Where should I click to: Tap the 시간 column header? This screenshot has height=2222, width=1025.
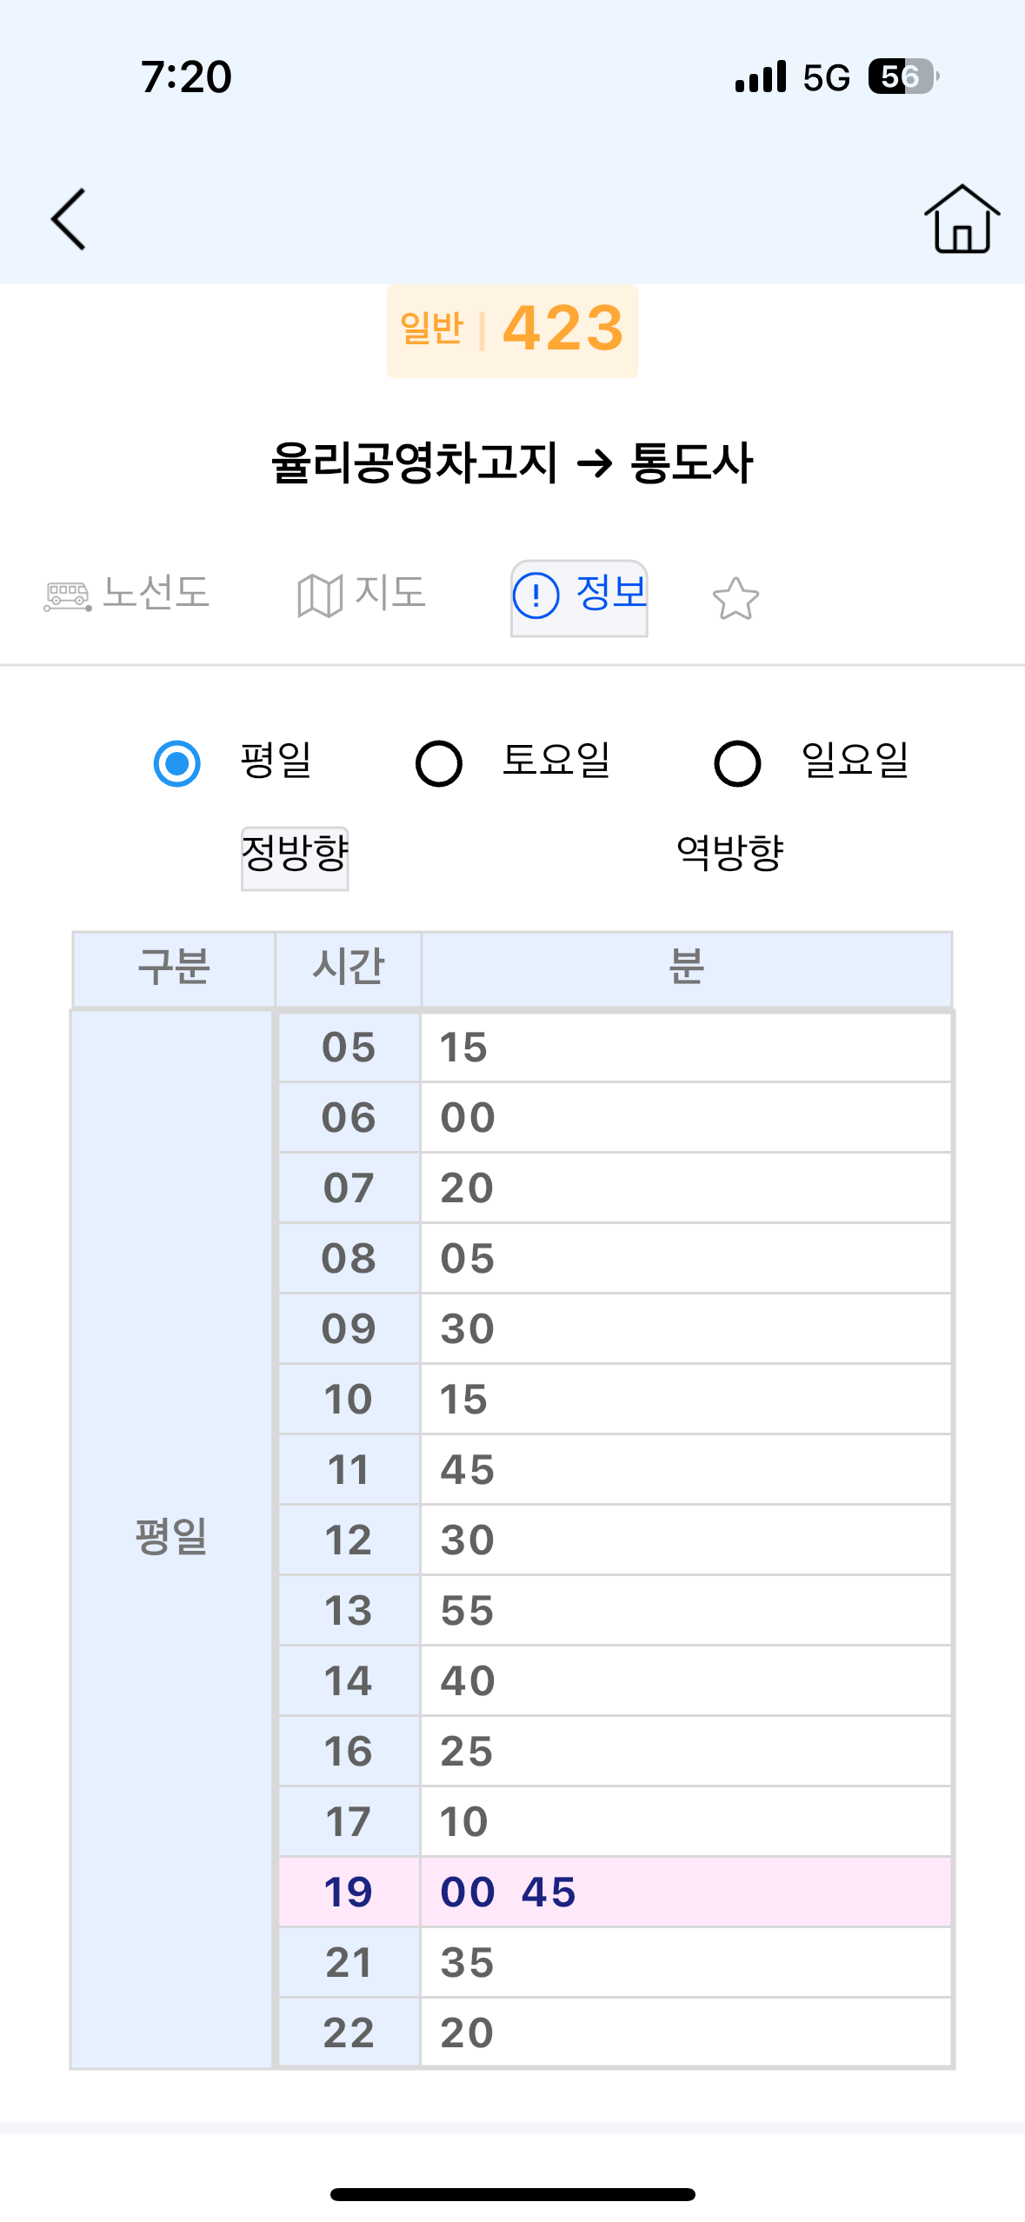(x=348, y=968)
